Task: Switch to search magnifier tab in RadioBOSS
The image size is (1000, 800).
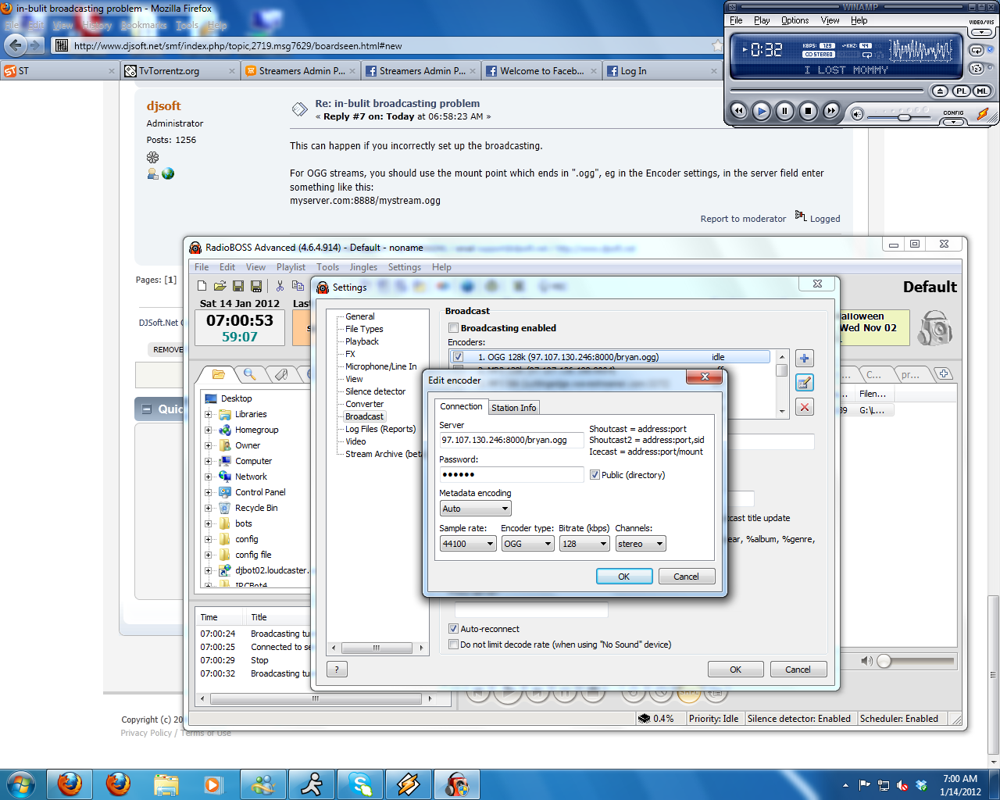Action: pyautogui.click(x=249, y=374)
